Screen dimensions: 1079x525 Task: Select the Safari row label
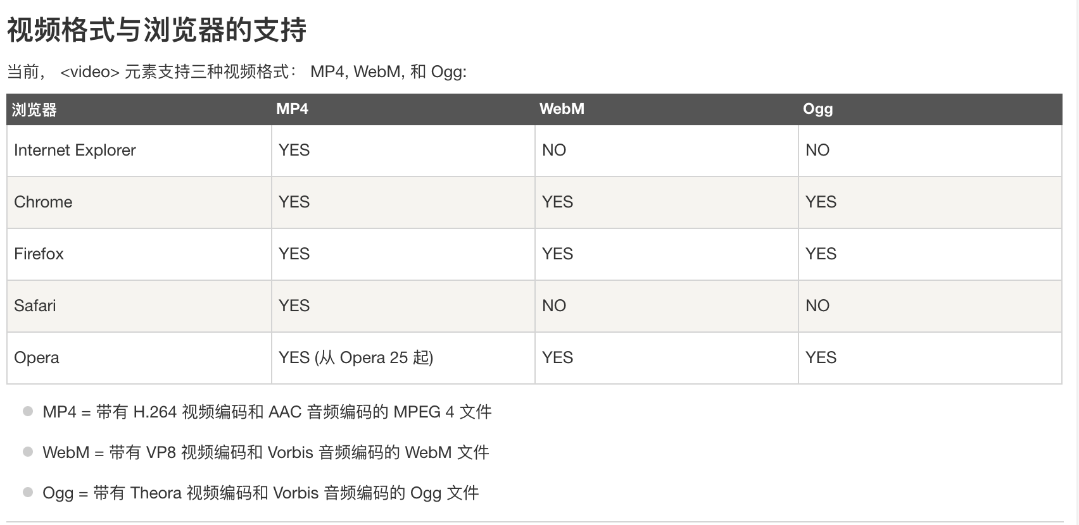pos(35,306)
